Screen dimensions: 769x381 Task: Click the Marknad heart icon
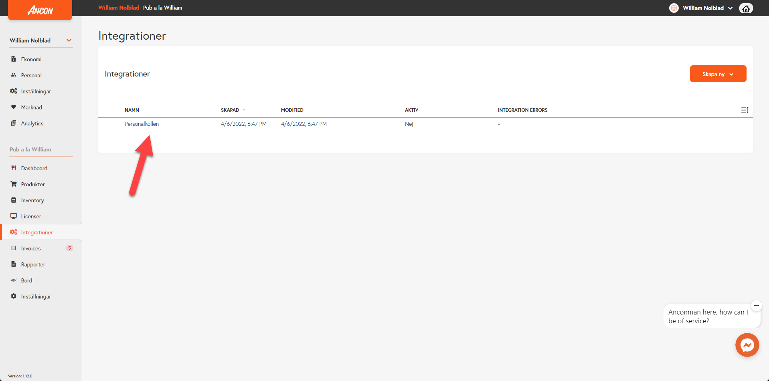[14, 107]
